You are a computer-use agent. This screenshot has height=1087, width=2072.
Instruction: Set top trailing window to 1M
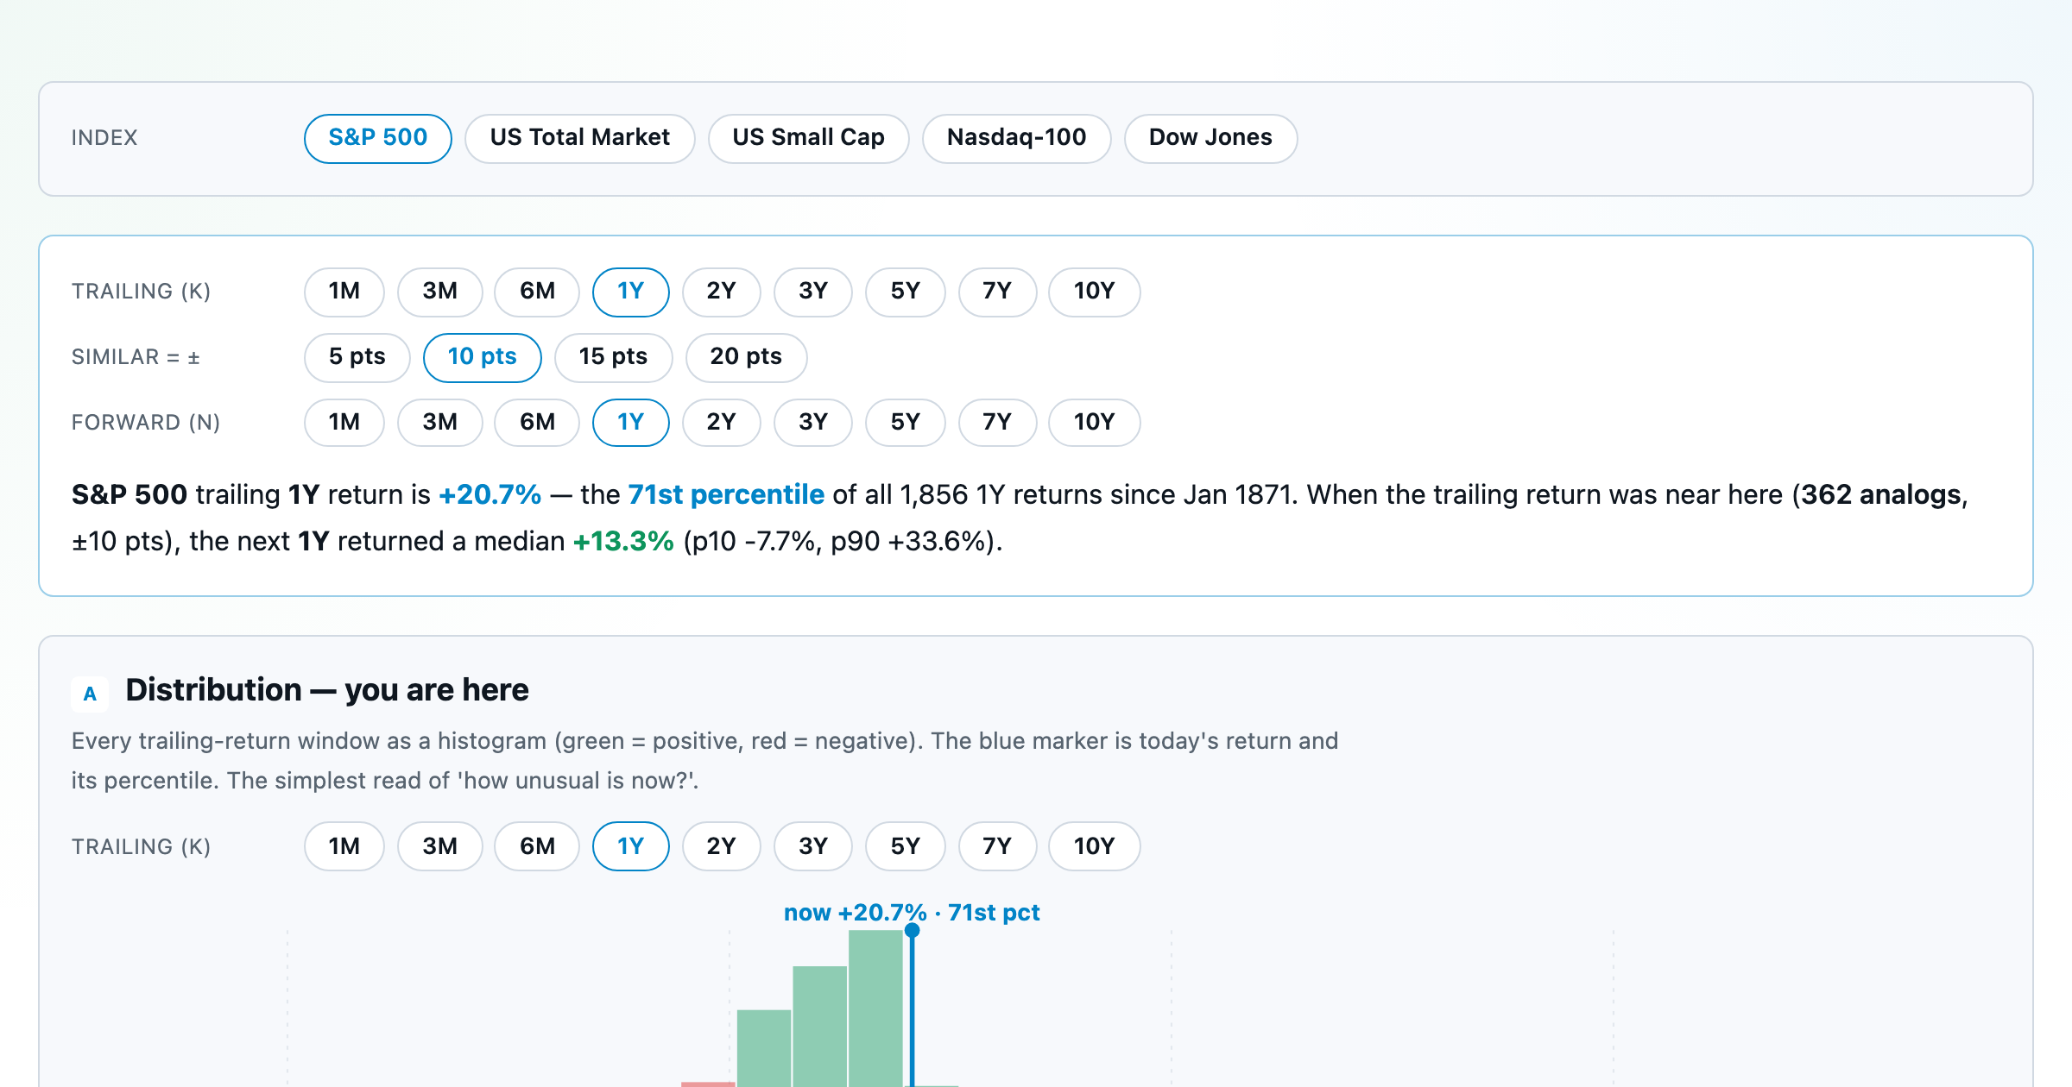tap(344, 292)
